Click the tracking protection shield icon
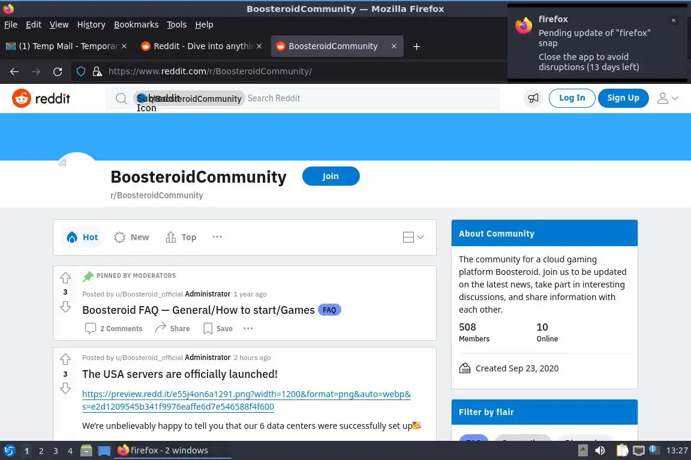Screen dimensions: 691x460 pos(81,71)
